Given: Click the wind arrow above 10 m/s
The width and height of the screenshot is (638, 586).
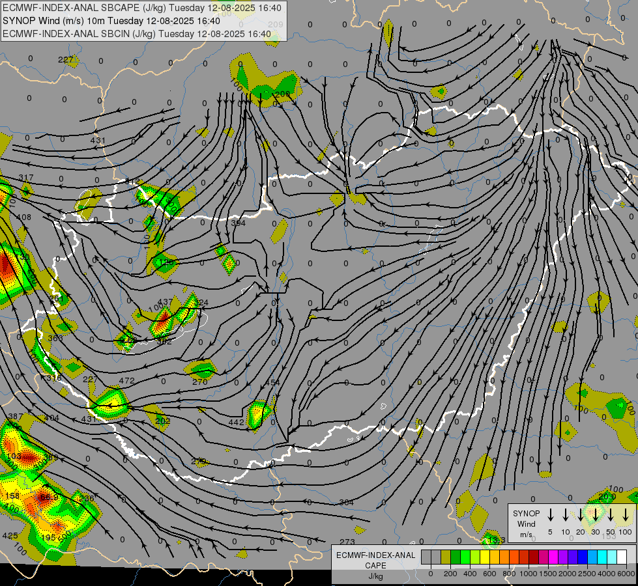Looking at the screenshot, I should pos(566,515).
